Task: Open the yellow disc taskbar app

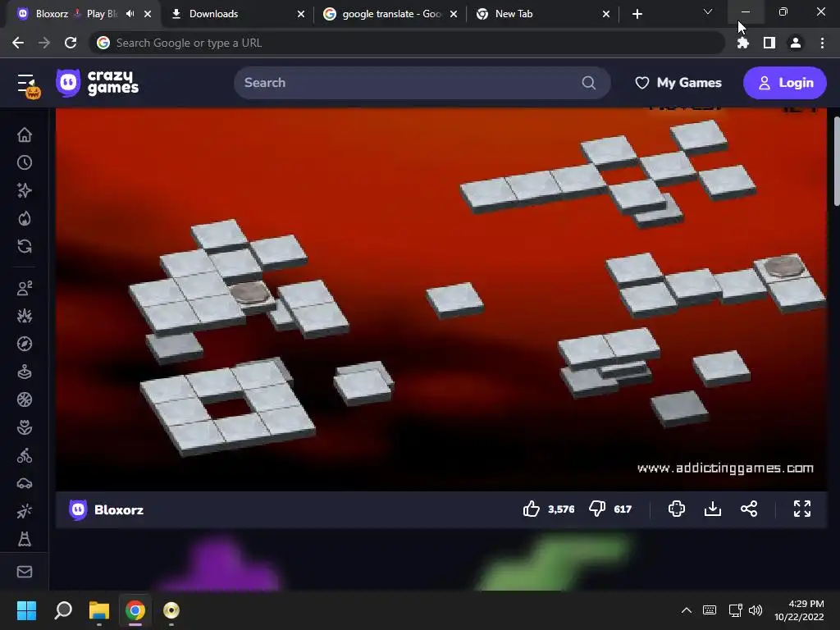Action: coord(171,610)
